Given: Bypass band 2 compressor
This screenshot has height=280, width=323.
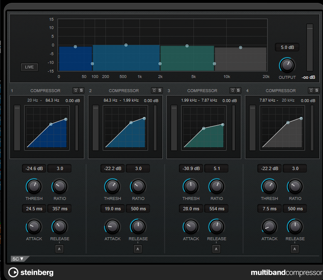Looking at the screenshot, I should click(x=154, y=90).
